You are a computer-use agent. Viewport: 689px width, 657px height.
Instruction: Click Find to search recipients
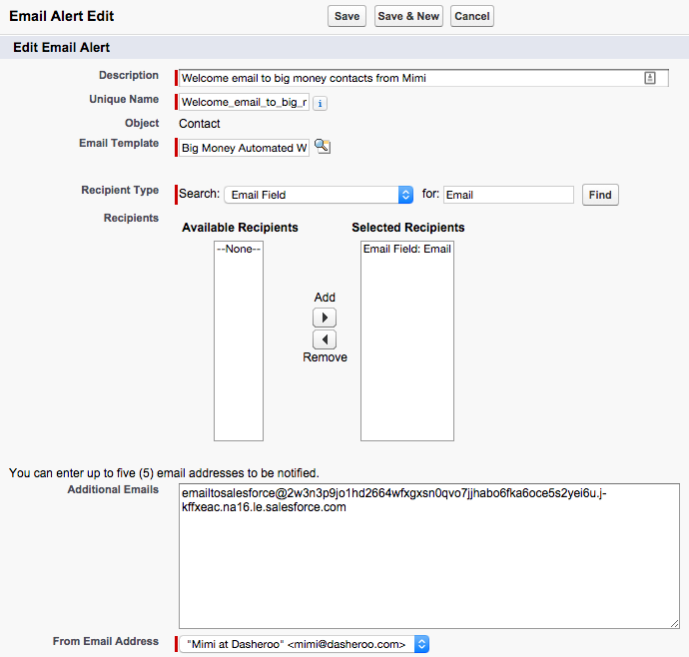click(x=600, y=195)
